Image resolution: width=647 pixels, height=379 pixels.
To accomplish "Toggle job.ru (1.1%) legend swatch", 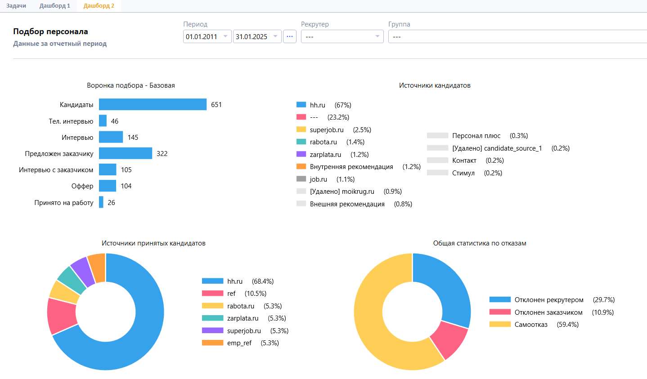I will (x=301, y=179).
